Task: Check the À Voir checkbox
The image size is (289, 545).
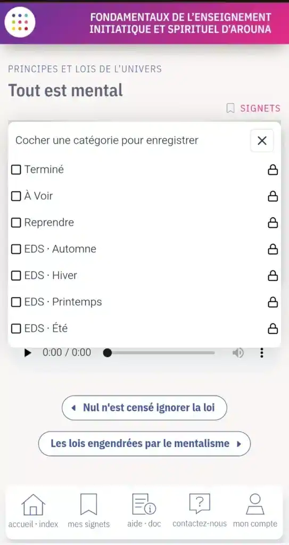Action: [x=16, y=196]
